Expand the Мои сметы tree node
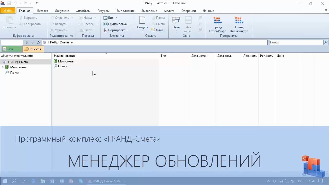Viewport: 329px width, 185px height. point(3,67)
